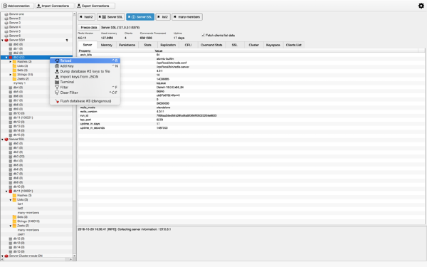This screenshot has width=427, height=267.
Task: Click the Server SSH connection icon in tree
Action: pyautogui.click(x=6, y=40)
